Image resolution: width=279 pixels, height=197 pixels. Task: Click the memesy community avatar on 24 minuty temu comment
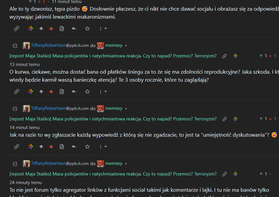[x=100, y=164]
